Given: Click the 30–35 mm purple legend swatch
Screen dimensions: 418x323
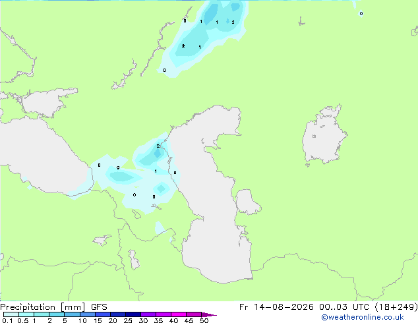Looking at the screenshot, I should pyautogui.click(x=148, y=314).
